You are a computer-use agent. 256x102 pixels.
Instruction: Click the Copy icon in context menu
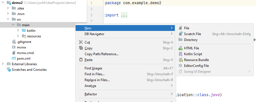pos(81,48)
